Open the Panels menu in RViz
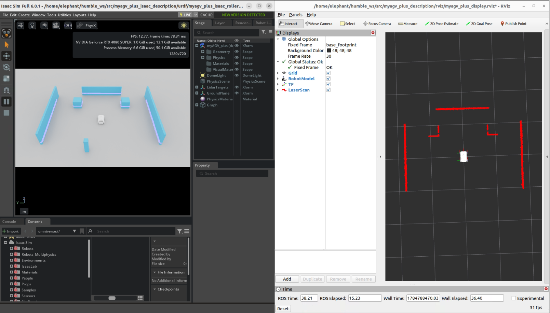Image resolution: width=550 pixels, height=313 pixels. click(296, 15)
